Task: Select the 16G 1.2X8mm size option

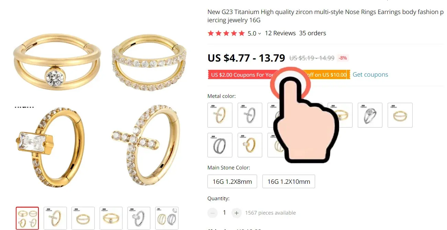Action: [232, 181]
